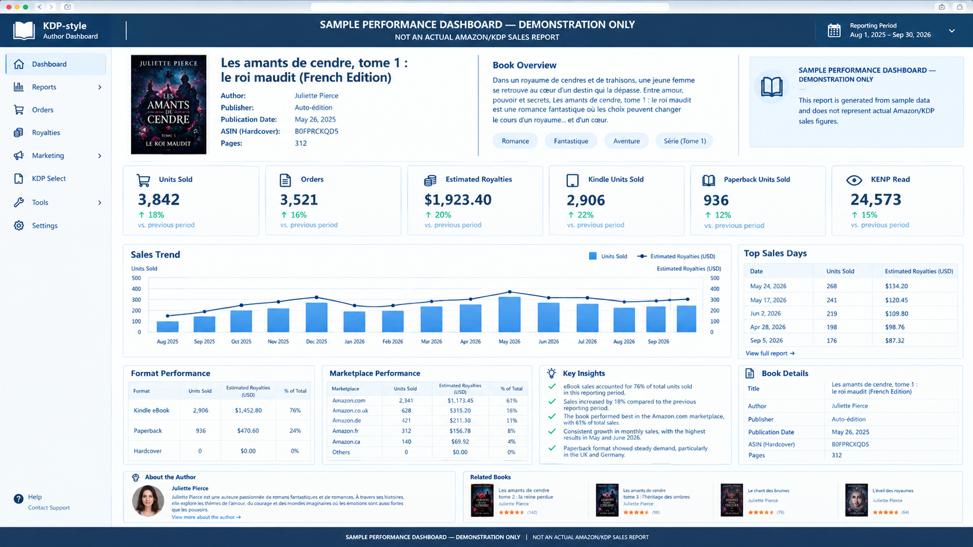Select the Fantastique genre tag
Image resolution: width=973 pixels, height=547 pixels.
(571, 141)
